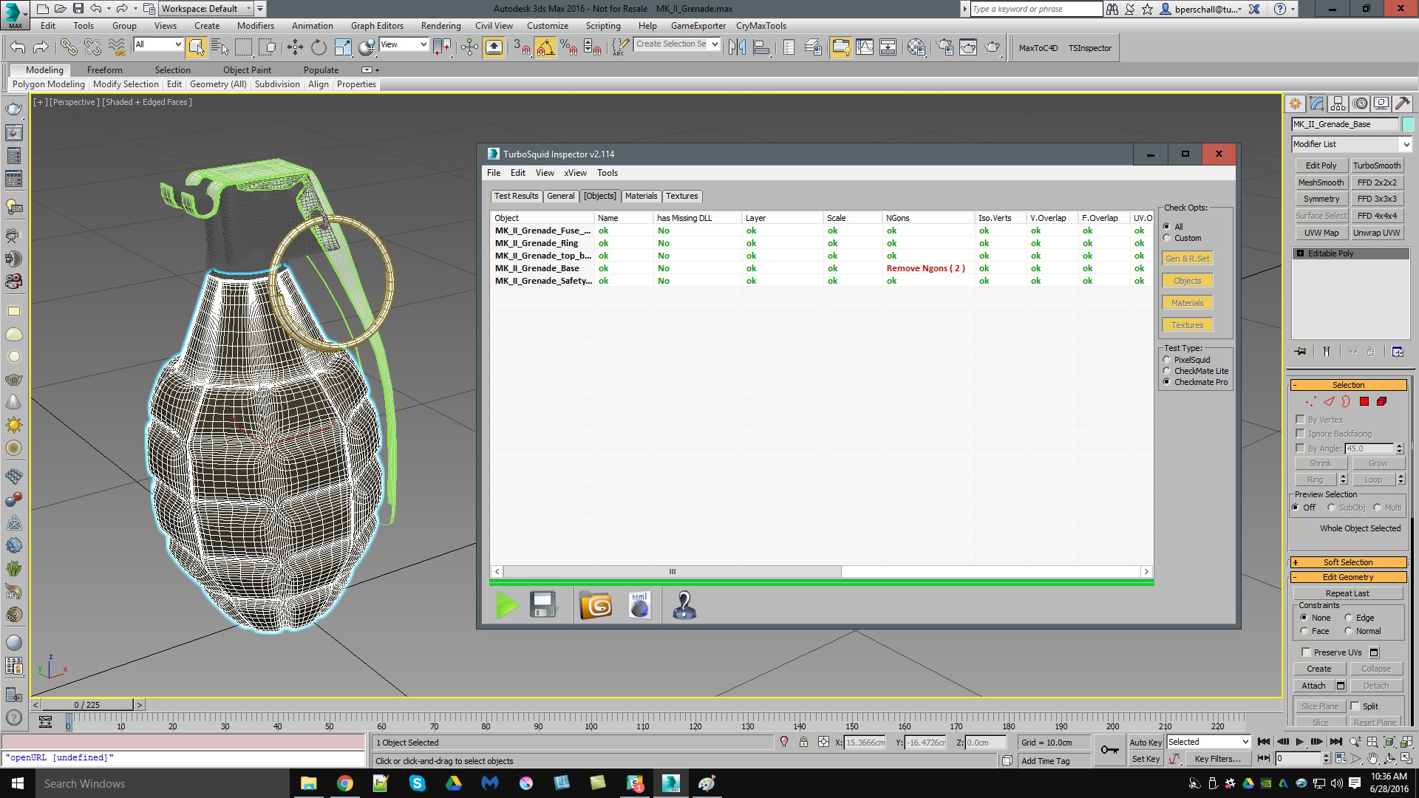Open the xView menu in Inspector
The image size is (1419, 798).
click(575, 173)
